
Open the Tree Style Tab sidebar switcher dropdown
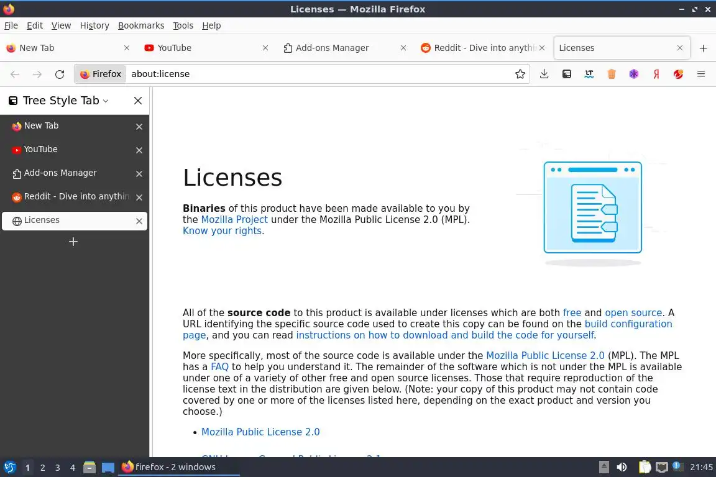[x=106, y=101]
